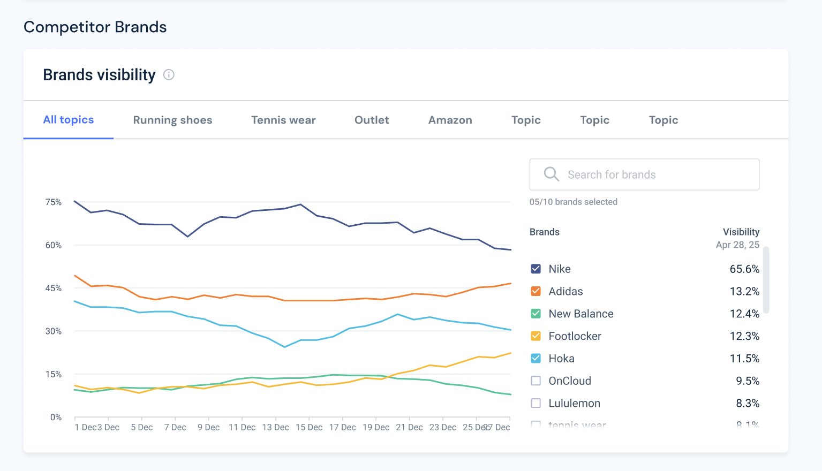Enable the Lululemon checkbox

coord(536,403)
